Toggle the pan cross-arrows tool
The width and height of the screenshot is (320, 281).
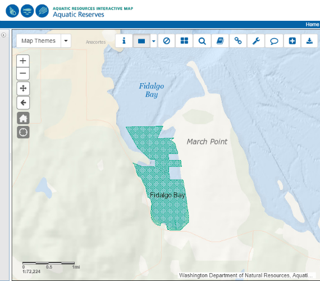(23, 88)
